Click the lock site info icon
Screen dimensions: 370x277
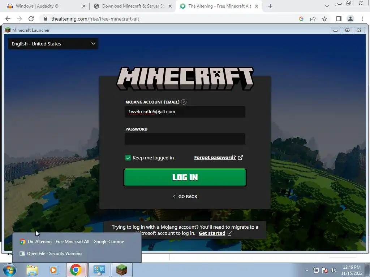click(46, 19)
